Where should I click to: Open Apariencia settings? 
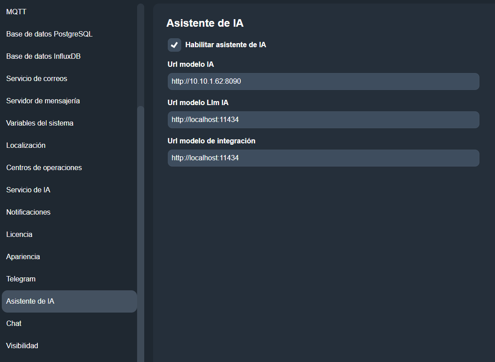tap(23, 257)
